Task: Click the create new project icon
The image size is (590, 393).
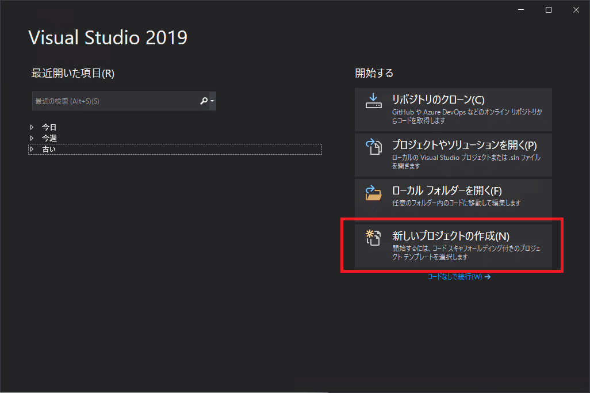Action: [x=373, y=238]
